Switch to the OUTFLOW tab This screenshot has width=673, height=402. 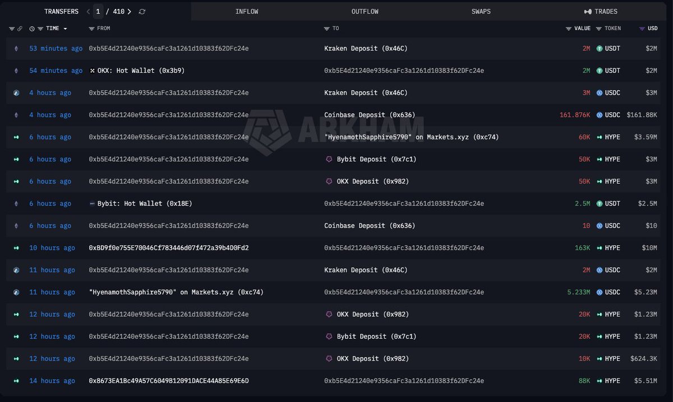point(365,11)
